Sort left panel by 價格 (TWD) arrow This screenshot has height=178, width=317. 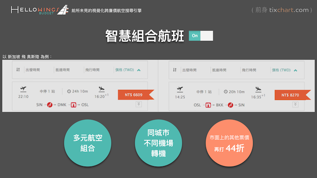tap(139, 70)
